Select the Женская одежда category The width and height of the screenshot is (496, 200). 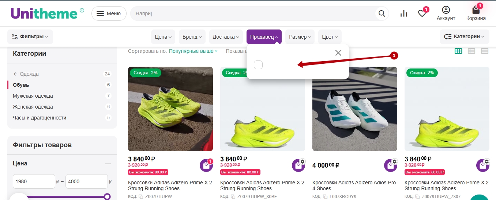33,107
